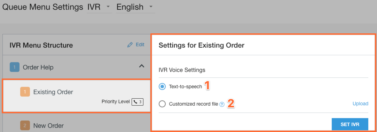Click the help question mark icon
The width and height of the screenshot is (377, 132).
(x=222, y=105)
